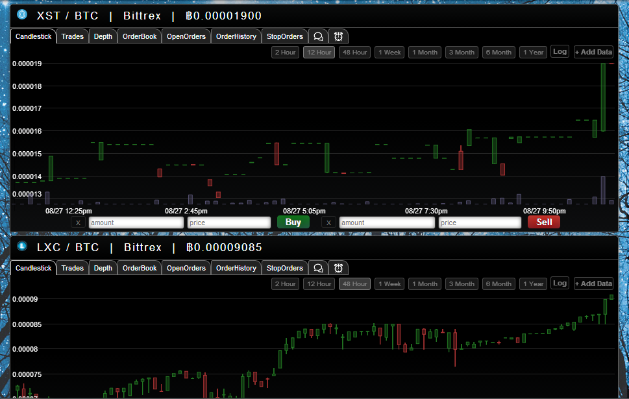The image size is (629, 399).
Task: Click the red Sell button
Action: pyautogui.click(x=544, y=222)
